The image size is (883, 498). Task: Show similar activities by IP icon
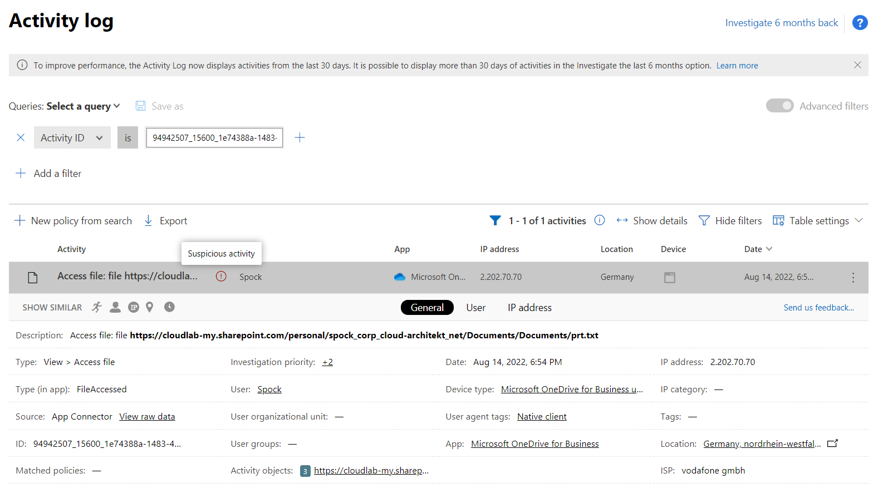click(x=134, y=307)
